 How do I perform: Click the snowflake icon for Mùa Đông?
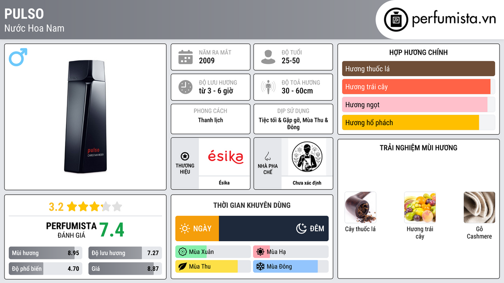260,266
